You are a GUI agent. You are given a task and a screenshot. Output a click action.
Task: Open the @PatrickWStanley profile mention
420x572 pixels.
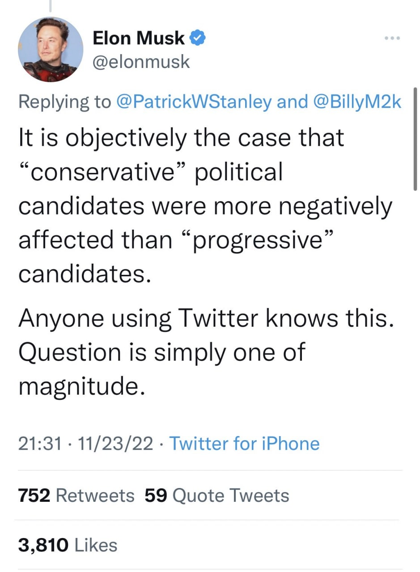tap(193, 102)
